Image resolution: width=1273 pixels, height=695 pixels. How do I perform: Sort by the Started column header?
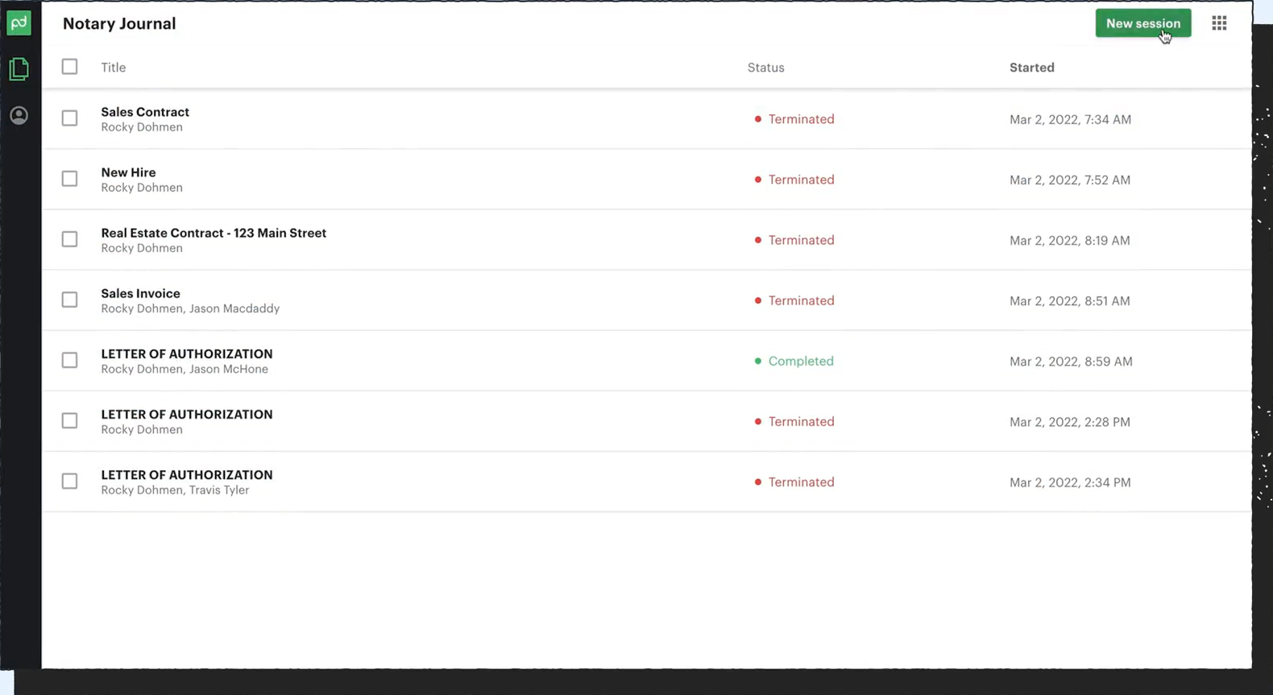(x=1031, y=68)
